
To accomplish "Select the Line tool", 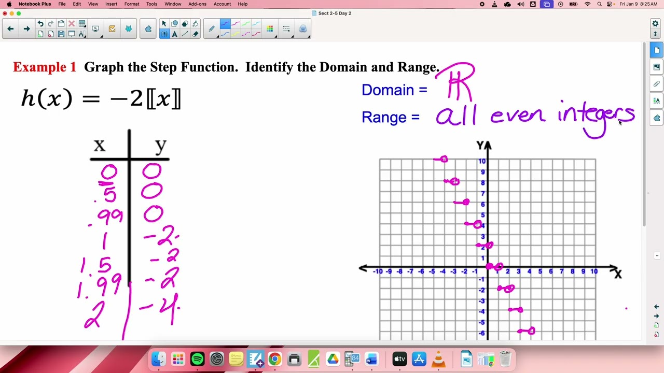I will (x=185, y=34).
